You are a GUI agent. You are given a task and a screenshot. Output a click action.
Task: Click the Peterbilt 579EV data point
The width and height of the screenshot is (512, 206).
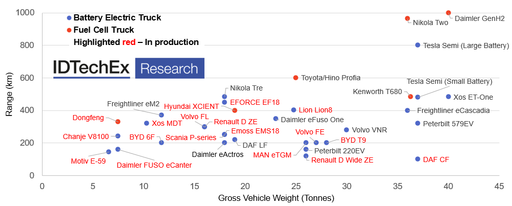pos(418,123)
